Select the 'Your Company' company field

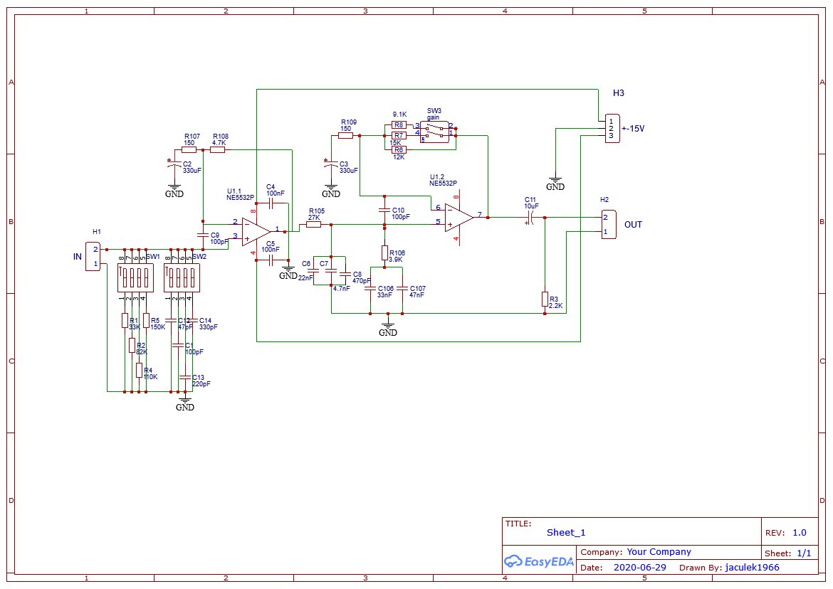[x=659, y=552]
